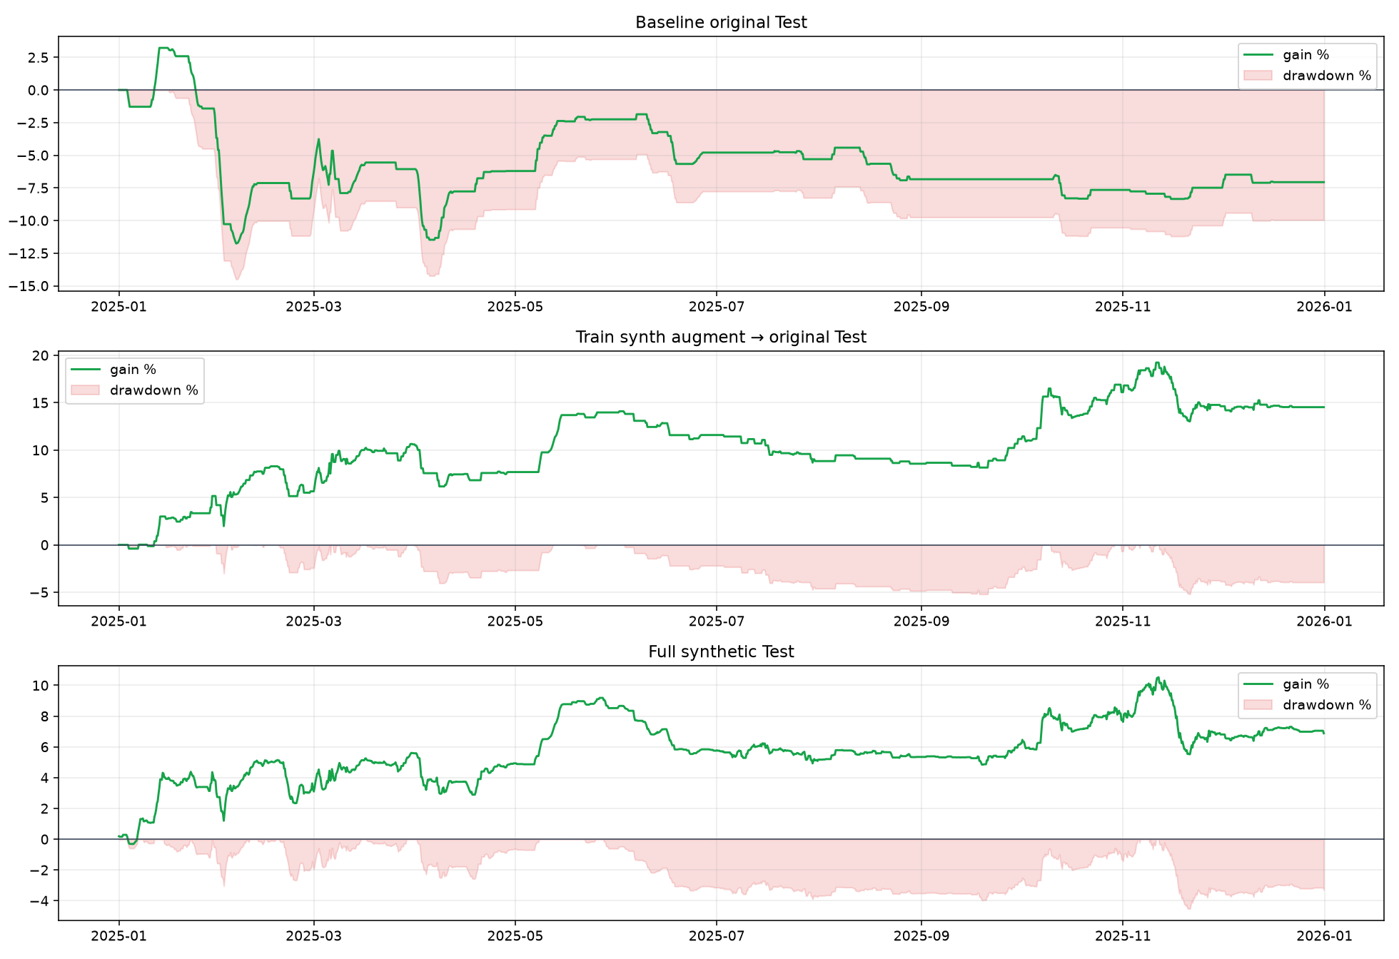Click the "2.5" y-axis tick on Baseline chart
This screenshot has width=1399, height=959.
click(x=40, y=57)
